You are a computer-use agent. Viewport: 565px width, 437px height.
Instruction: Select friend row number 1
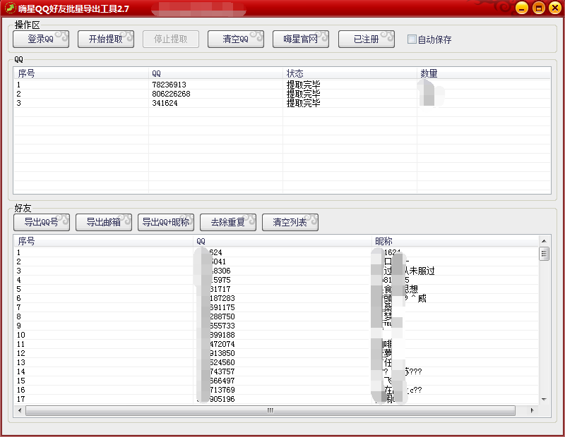[x=276, y=252]
